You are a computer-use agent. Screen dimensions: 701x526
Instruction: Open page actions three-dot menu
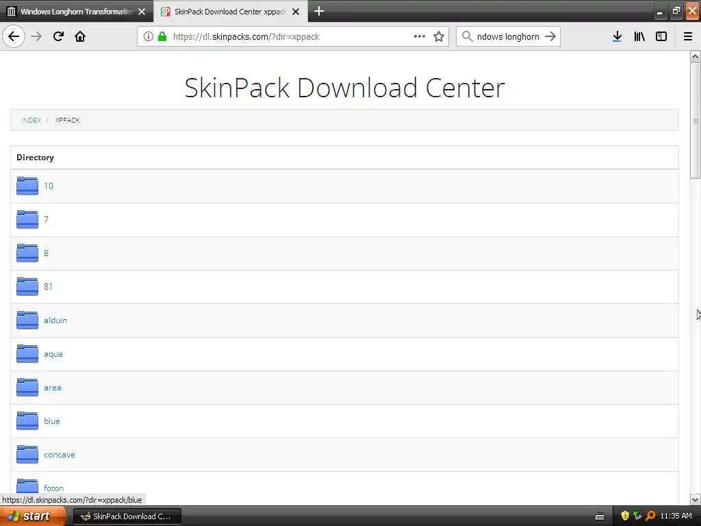coord(420,36)
